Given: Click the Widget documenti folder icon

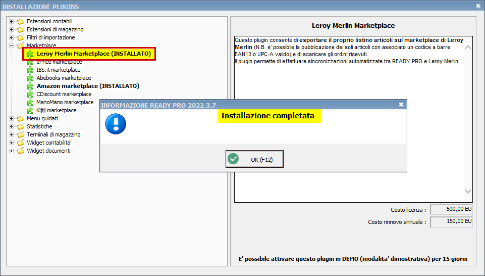Looking at the screenshot, I should click(x=21, y=151).
